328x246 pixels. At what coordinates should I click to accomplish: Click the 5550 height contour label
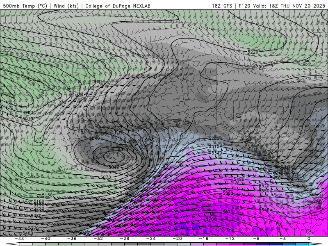coord(264,191)
